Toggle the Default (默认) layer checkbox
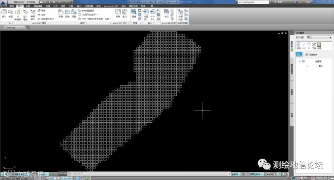 [x=307, y=66]
